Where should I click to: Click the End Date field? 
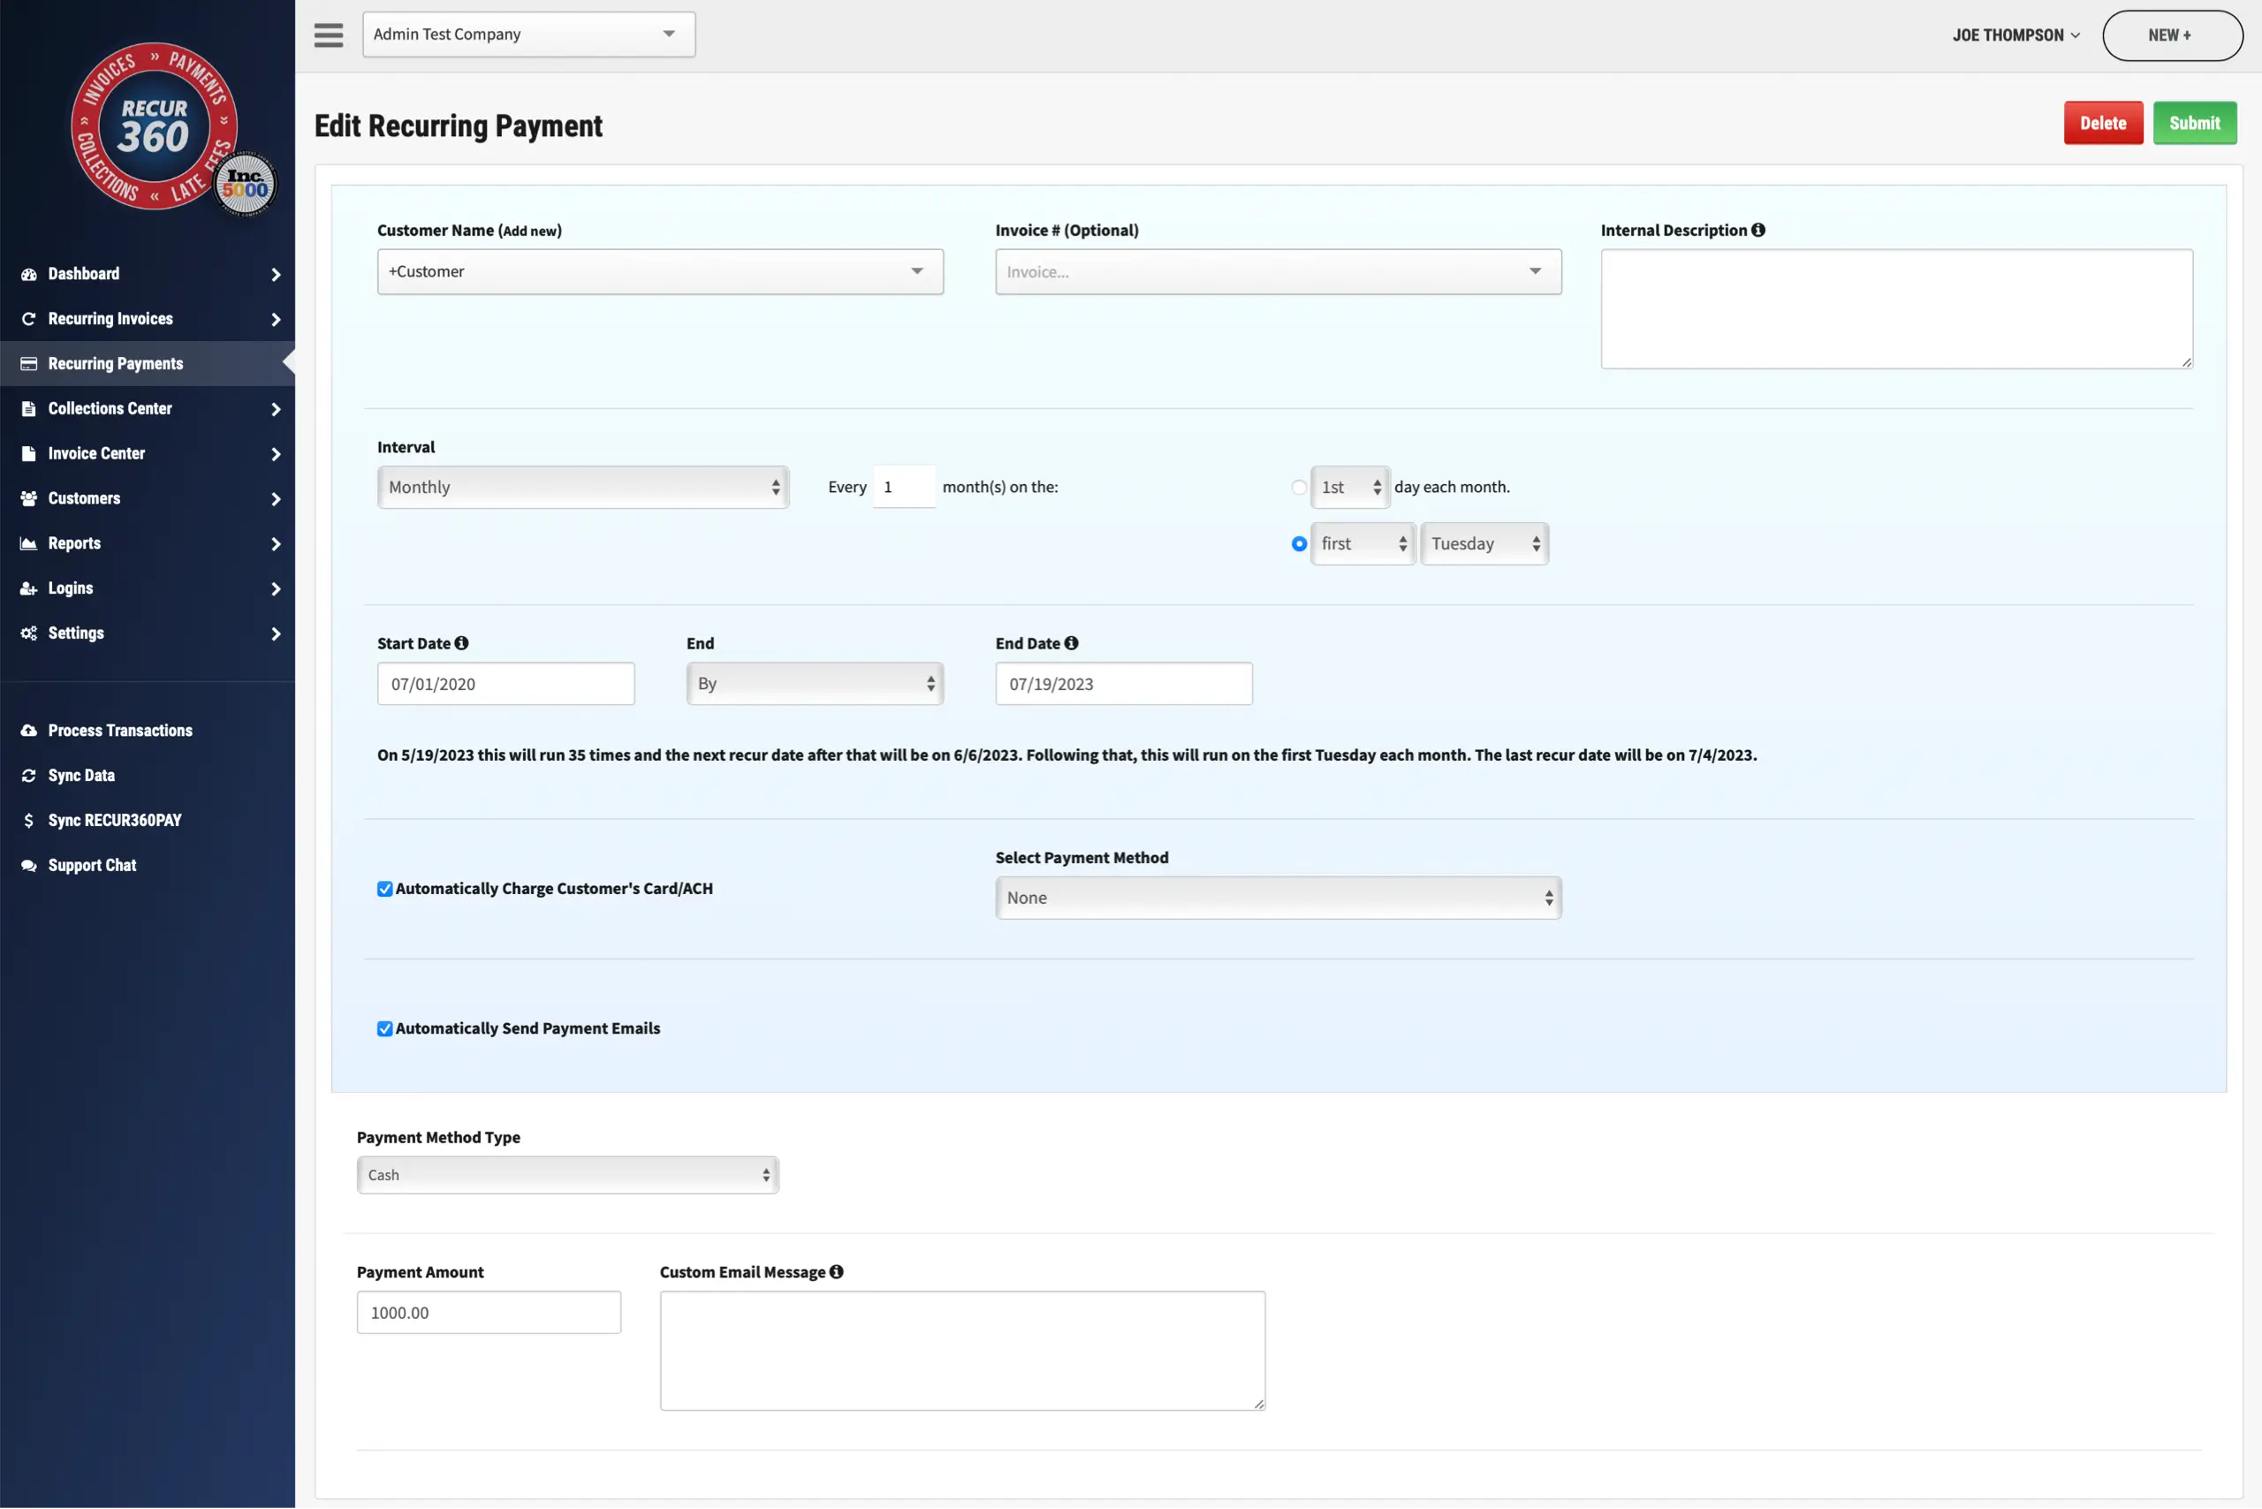[x=1123, y=683]
